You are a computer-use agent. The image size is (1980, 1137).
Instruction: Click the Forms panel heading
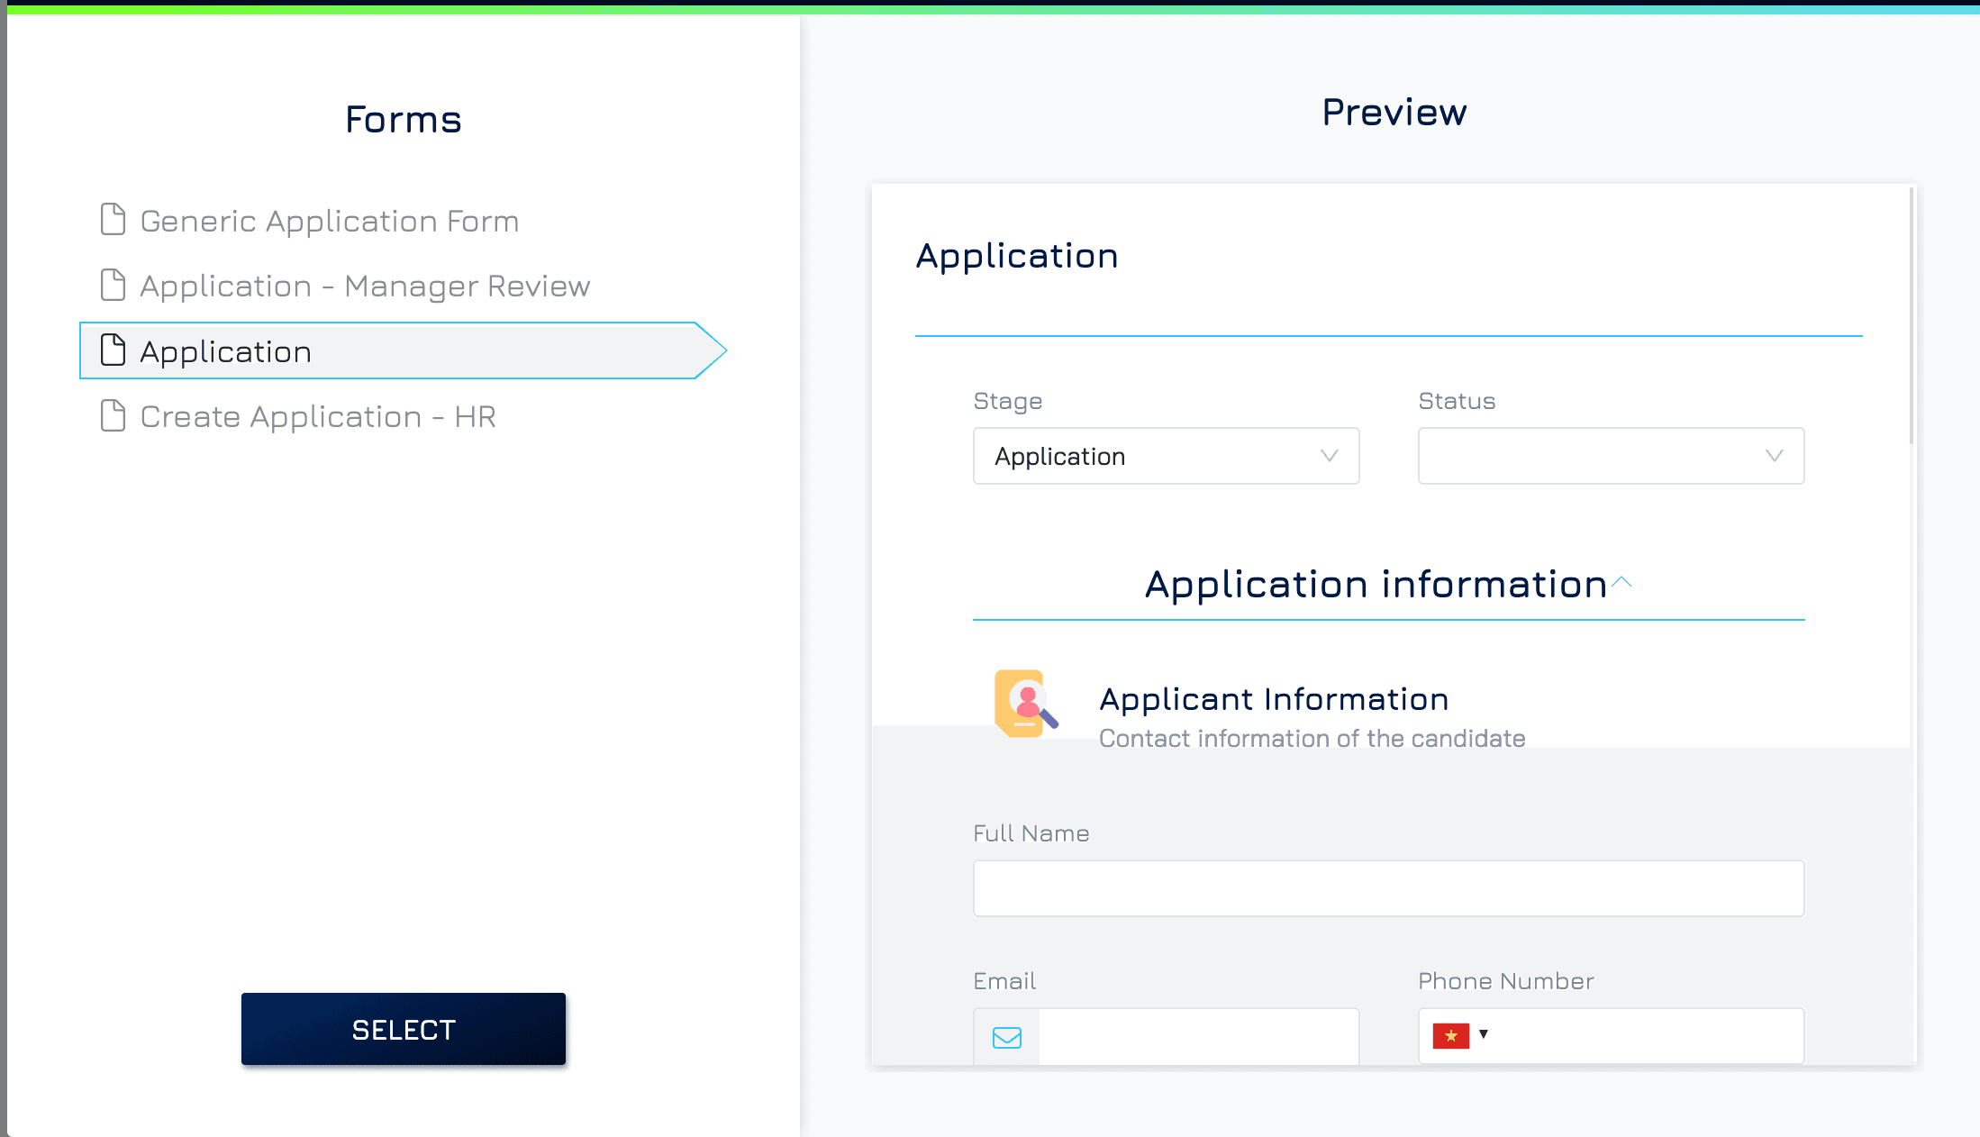tap(404, 119)
